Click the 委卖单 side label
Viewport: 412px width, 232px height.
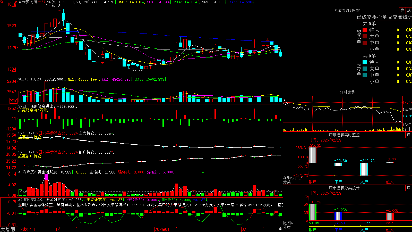point(359,69)
